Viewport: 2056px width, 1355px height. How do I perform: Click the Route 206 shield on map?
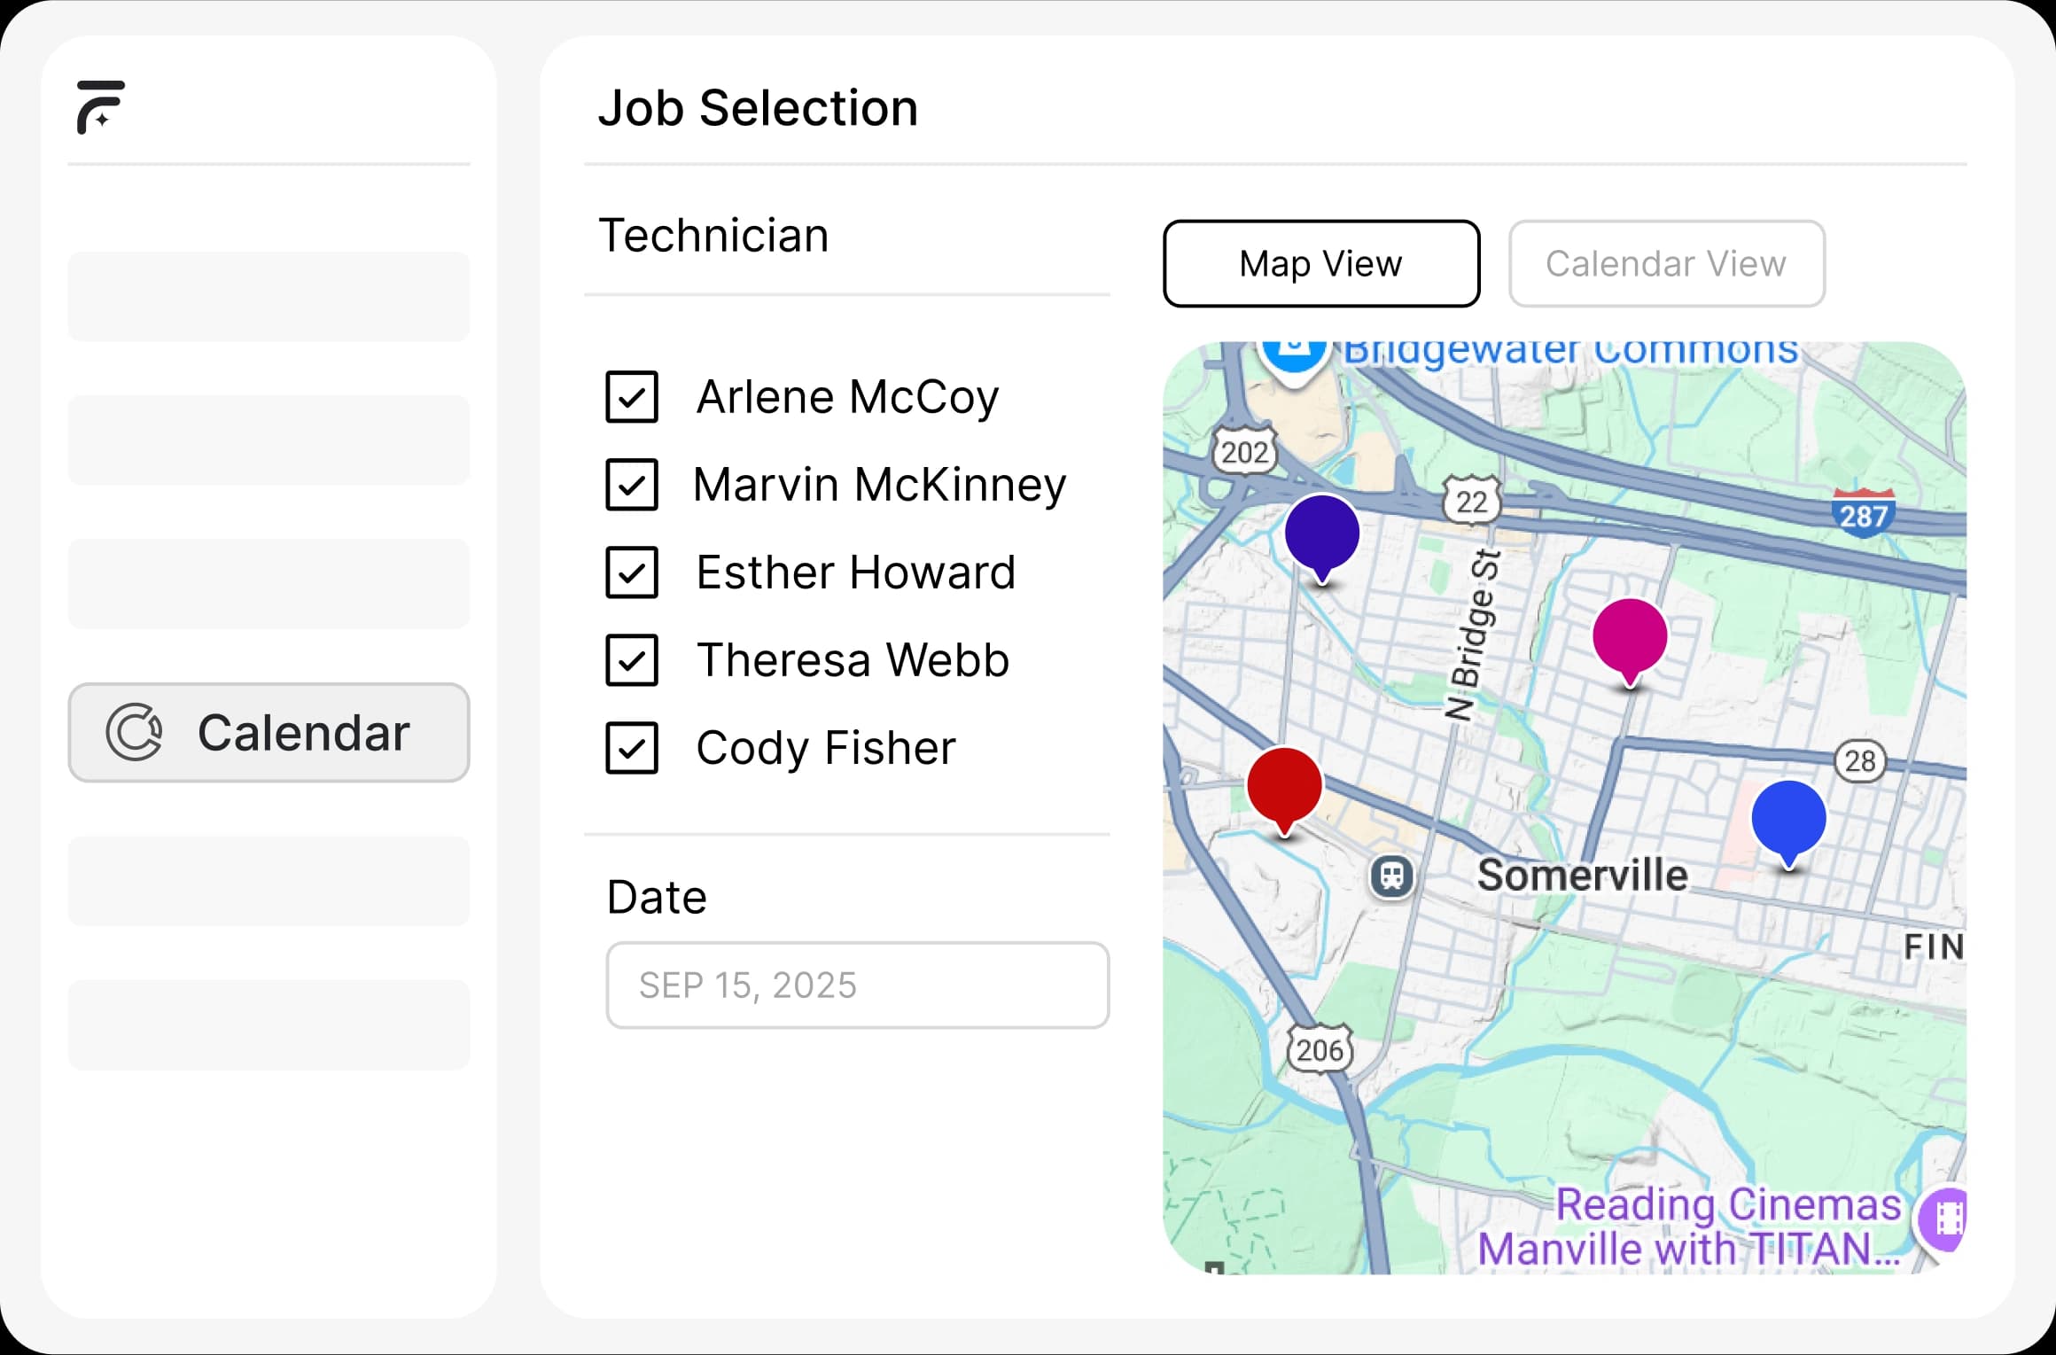tap(1320, 1050)
